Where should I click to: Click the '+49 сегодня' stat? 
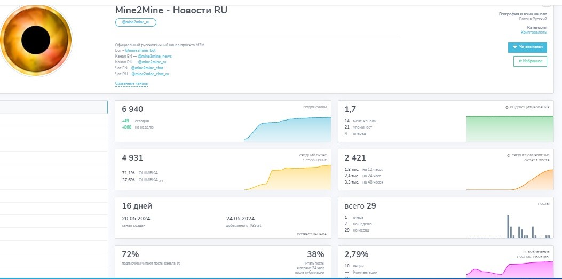[x=136, y=121]
